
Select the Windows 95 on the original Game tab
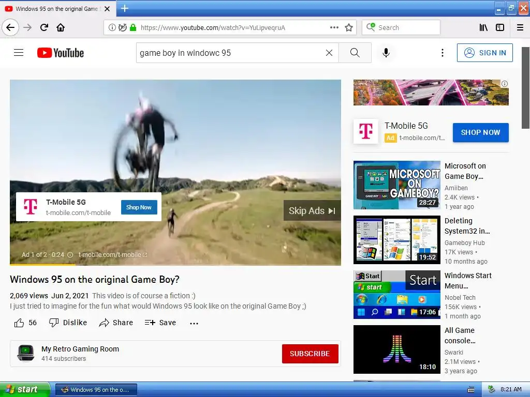[57, 9]
